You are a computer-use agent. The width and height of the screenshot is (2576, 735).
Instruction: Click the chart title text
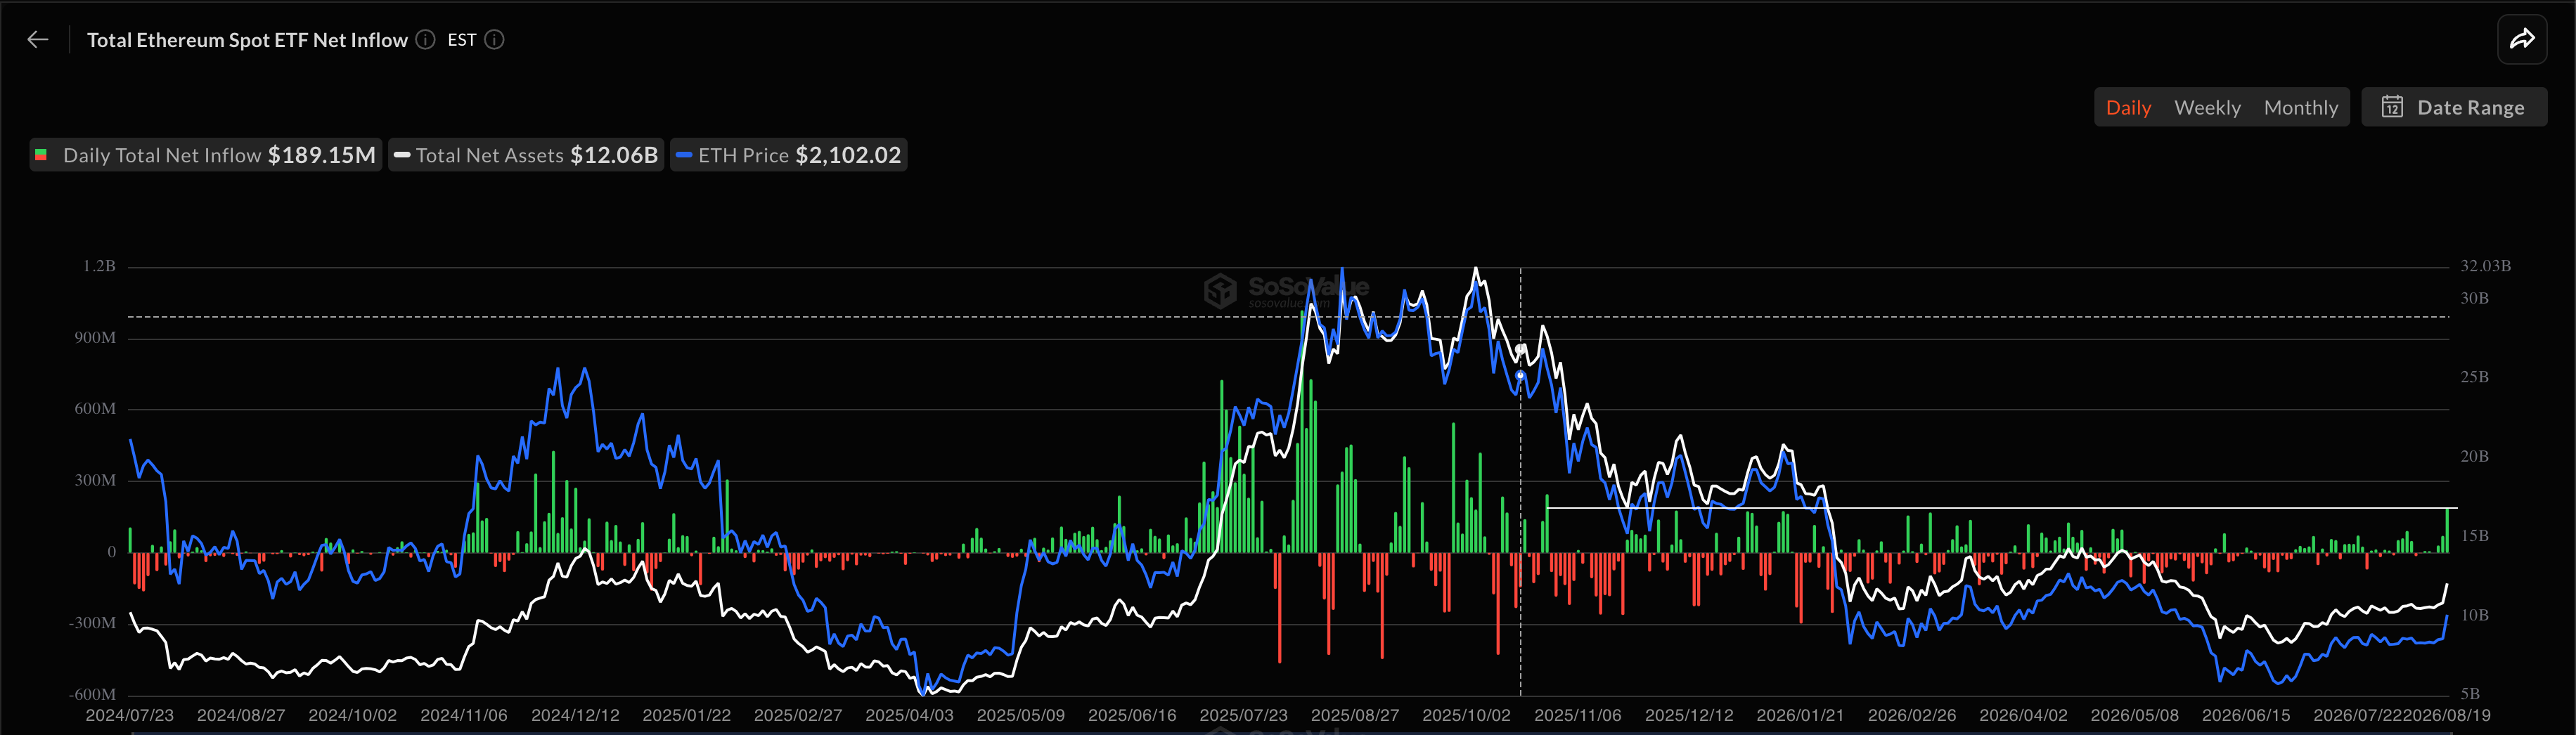point(247,40)
